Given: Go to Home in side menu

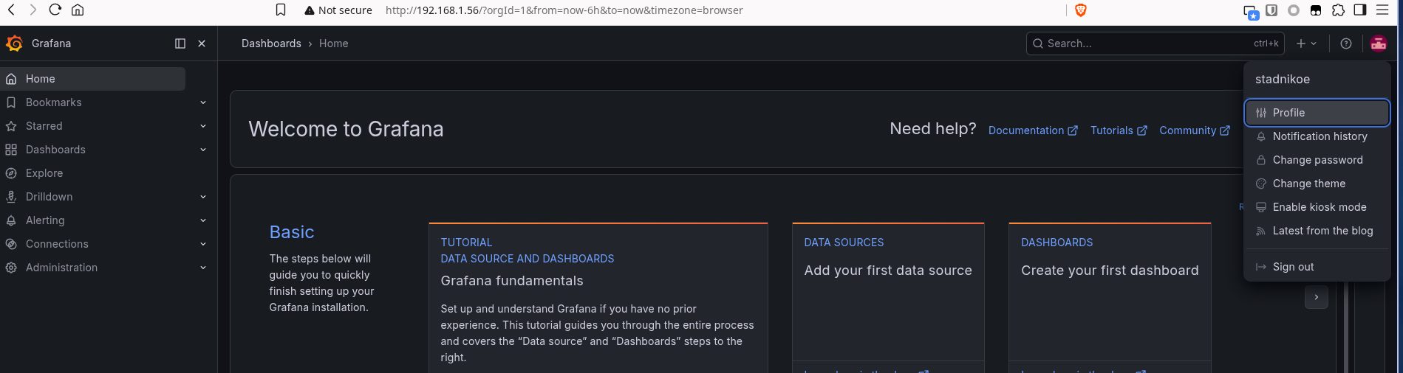Looking at the screenshot, I should tap(93, 79).
